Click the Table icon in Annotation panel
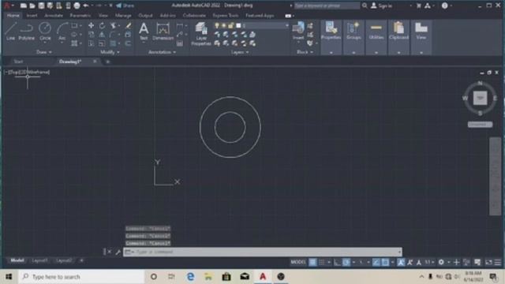The width and height of the screenshot is (505, 284). pos(180,43)
